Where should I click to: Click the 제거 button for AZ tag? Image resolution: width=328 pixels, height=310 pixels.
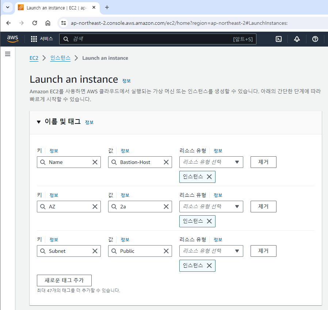(263, 207)
